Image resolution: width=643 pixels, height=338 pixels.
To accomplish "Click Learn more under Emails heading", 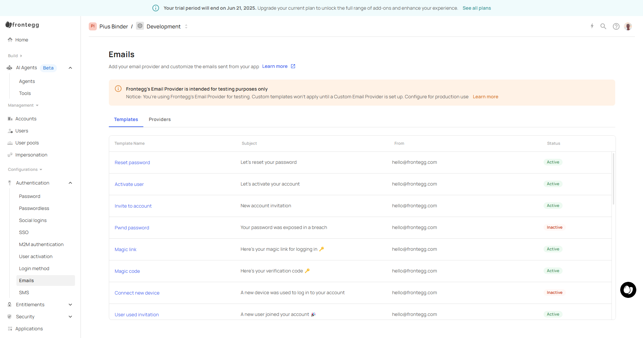I will click(275, 66).
